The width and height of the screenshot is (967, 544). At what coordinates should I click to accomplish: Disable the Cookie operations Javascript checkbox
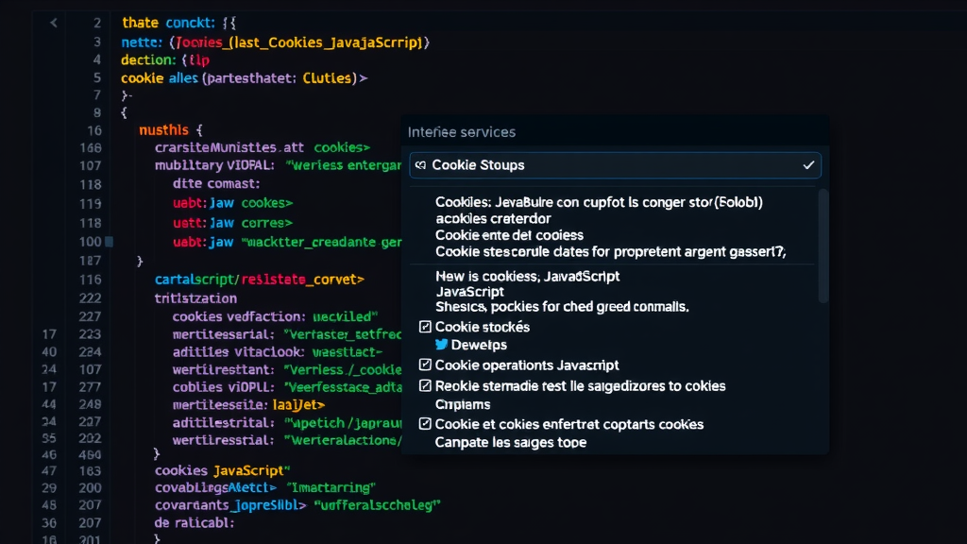pos(424,365)
